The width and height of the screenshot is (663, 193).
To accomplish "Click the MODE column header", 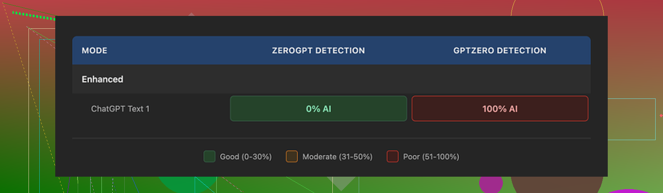I will (x=95, y=51).
